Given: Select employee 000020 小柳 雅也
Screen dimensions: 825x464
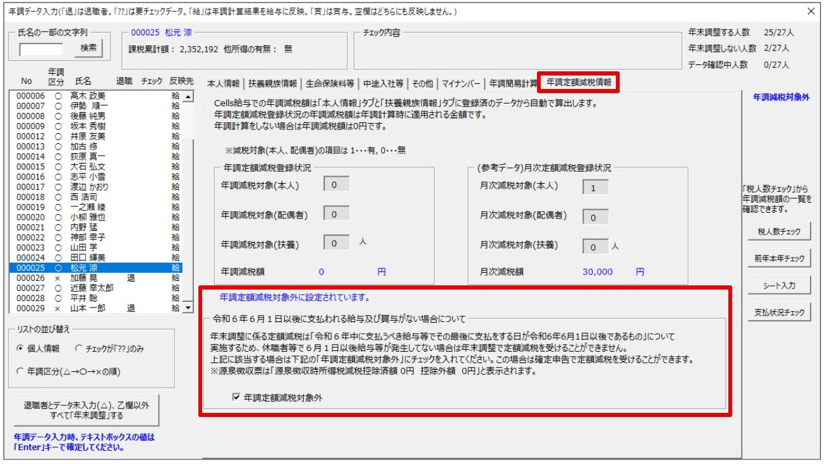Looking at the screenshot, I should coord(96,217).
